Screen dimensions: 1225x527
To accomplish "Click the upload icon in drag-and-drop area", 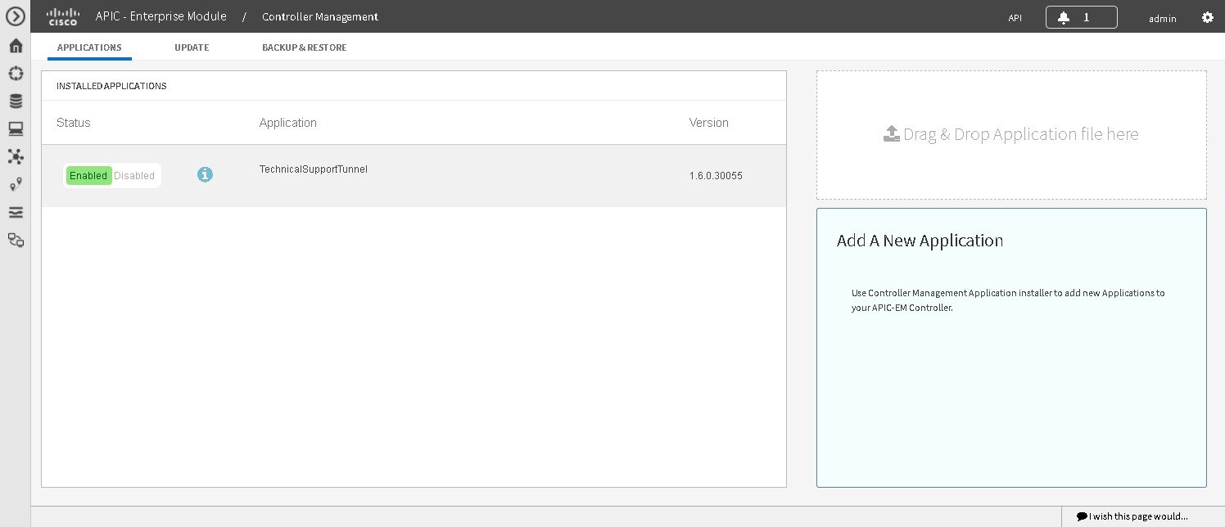I will (893, 133).
